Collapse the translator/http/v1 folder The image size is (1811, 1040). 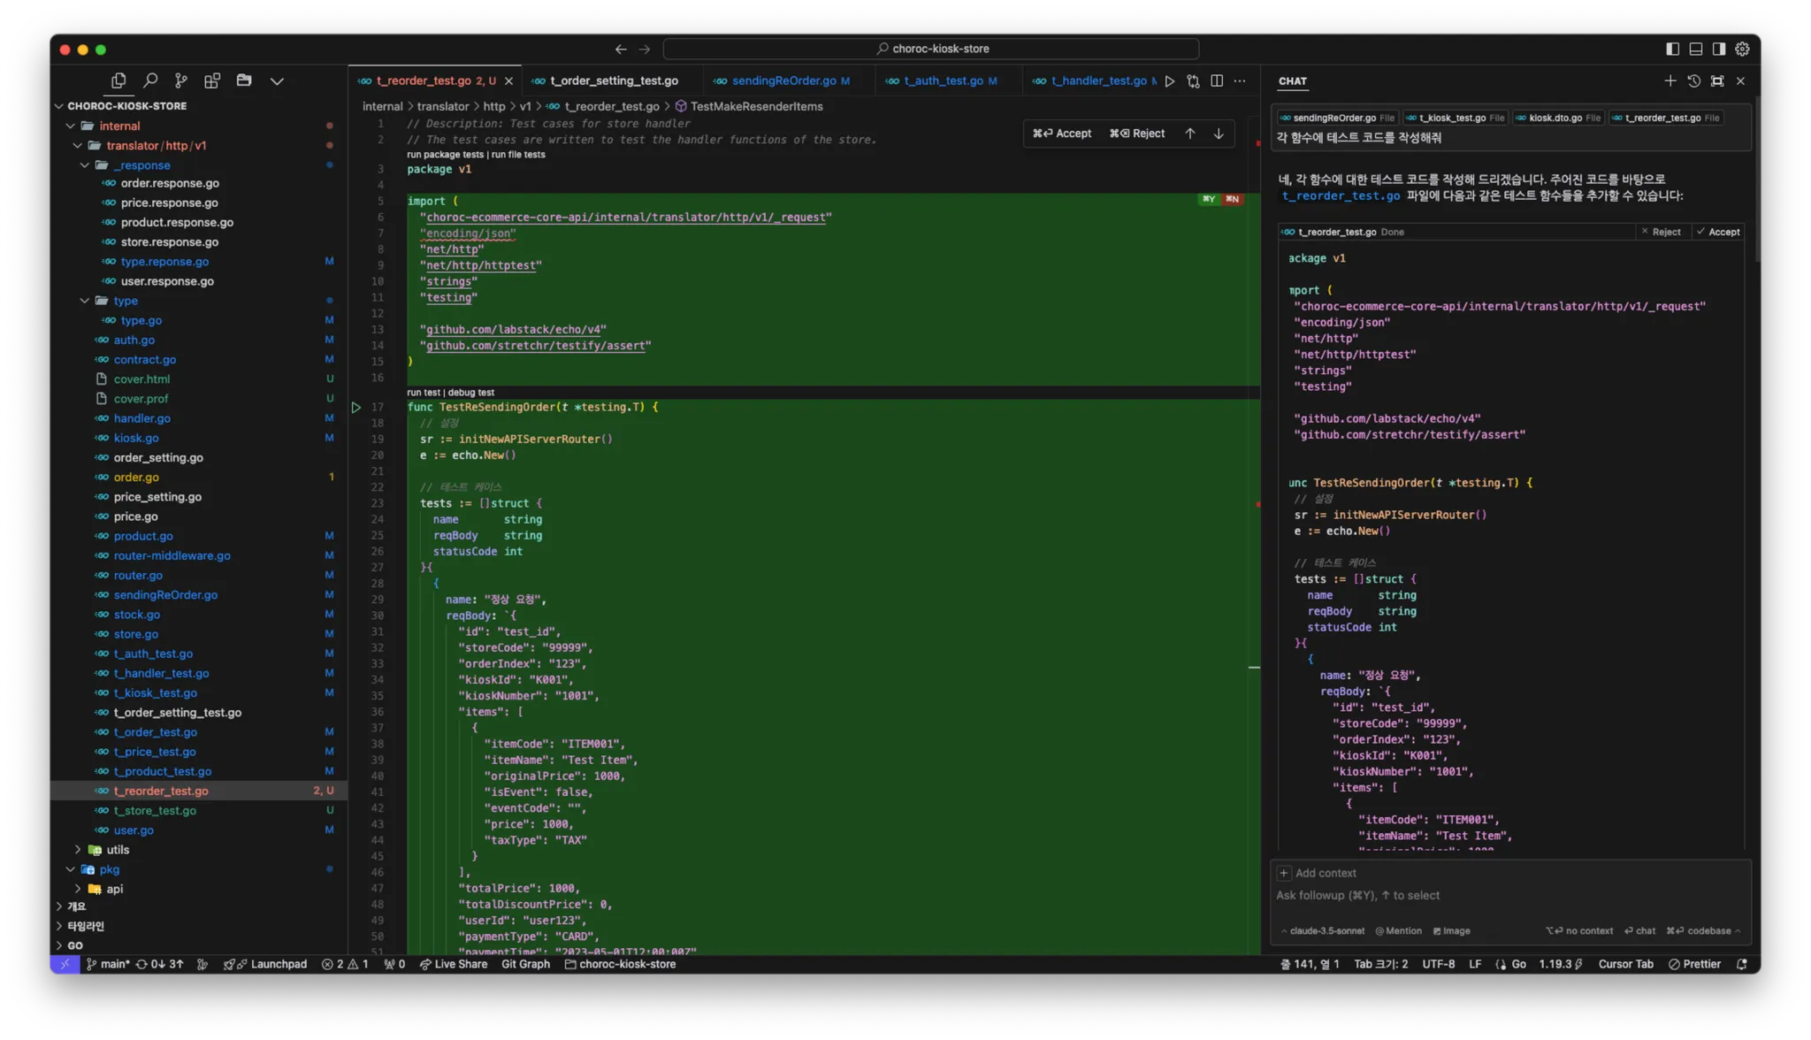click(156, 145)
